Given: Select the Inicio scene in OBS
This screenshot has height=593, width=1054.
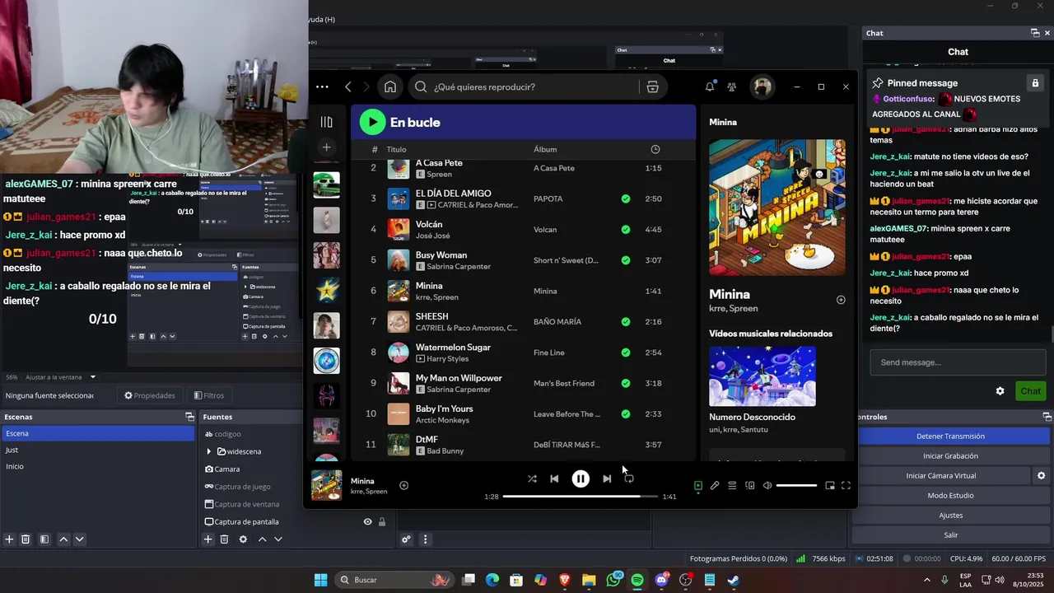Looking at the screenshot, I should (x=97, y=466).
